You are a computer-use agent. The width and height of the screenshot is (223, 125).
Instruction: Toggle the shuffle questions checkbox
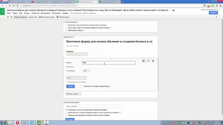[66, 30]
